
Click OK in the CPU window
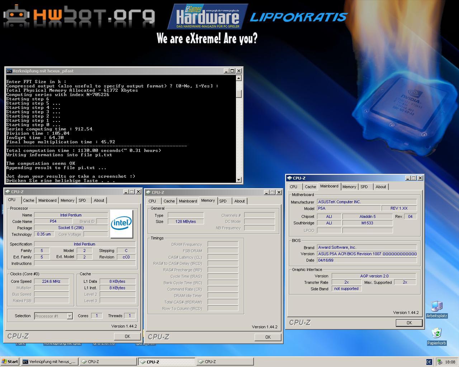coord(127,337)
